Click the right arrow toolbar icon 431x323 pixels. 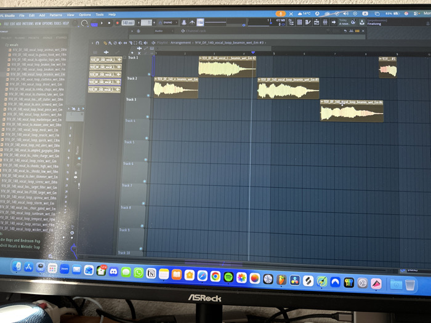pos(334,22)
